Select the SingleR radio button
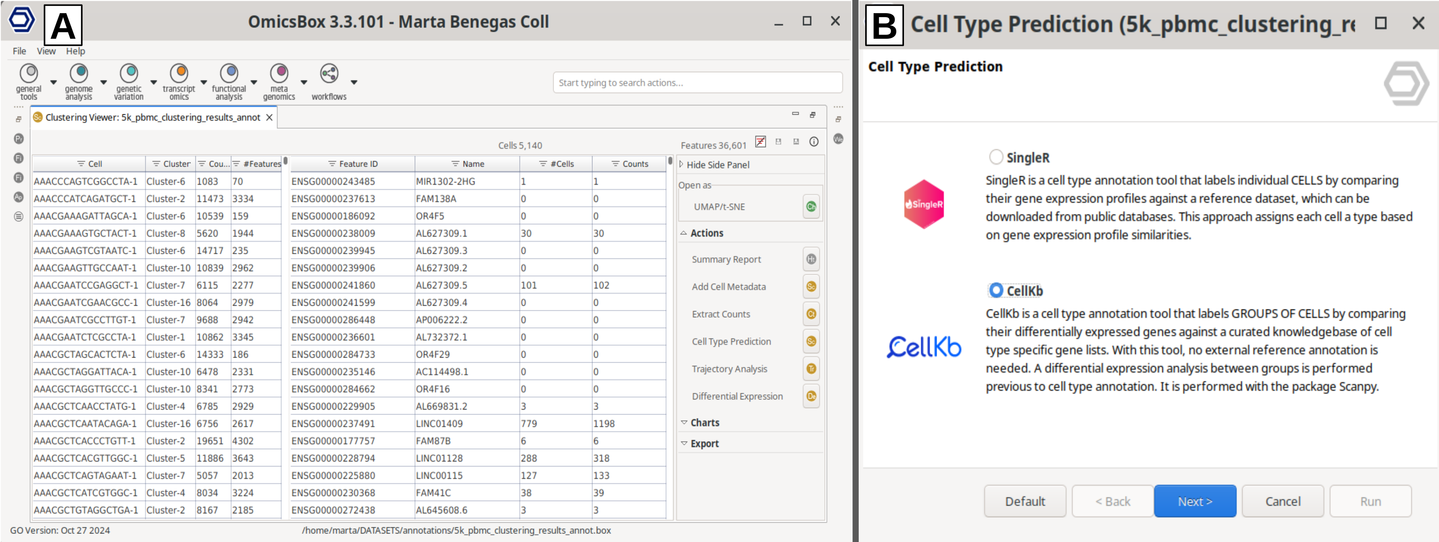 996,157
